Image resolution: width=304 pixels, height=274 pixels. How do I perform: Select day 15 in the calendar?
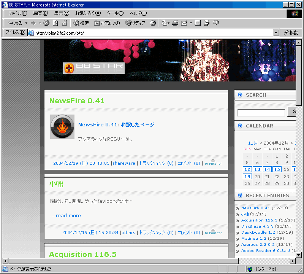(x=277, y=169)
